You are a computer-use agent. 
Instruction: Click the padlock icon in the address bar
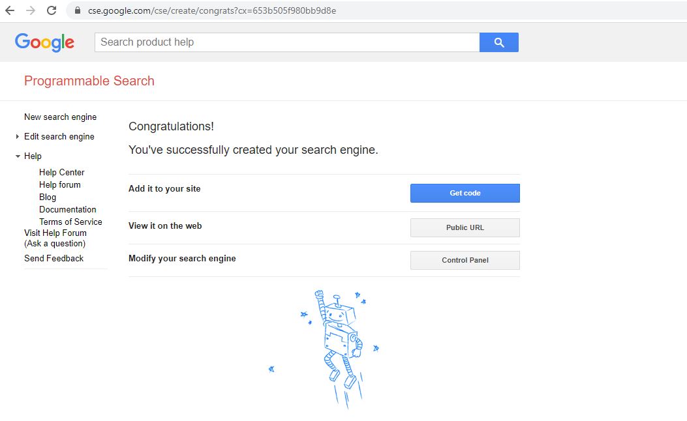[76, 10]
